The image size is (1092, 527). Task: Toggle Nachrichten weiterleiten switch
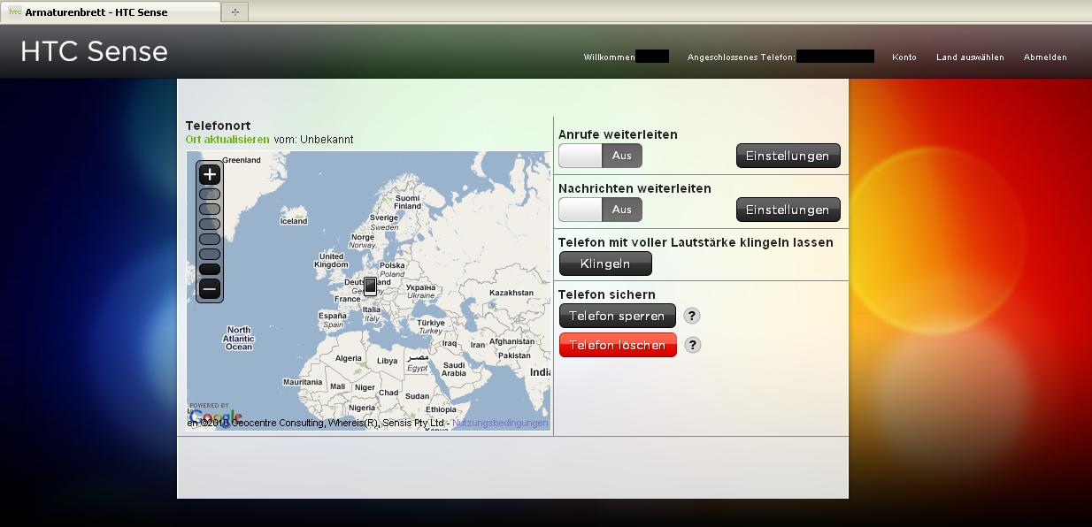(600, 210)
